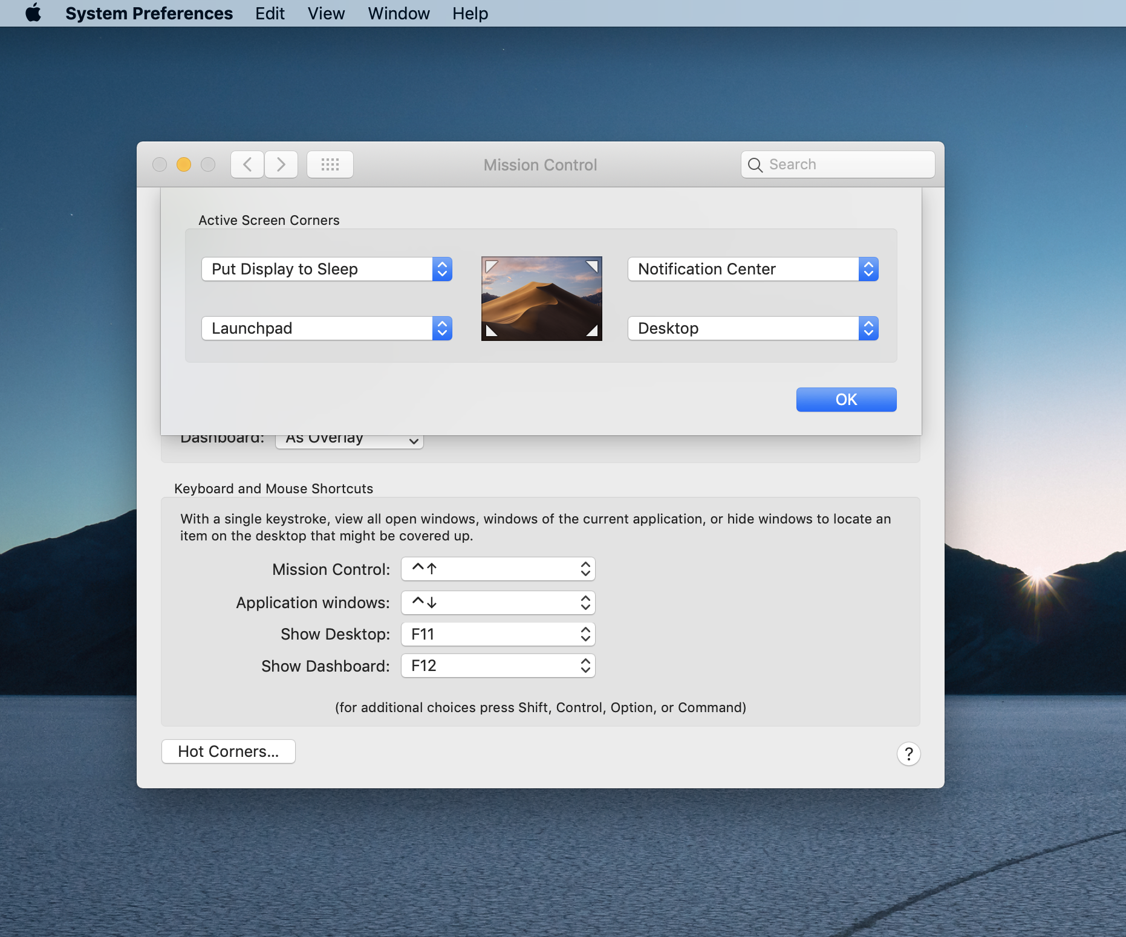Click the forward navigation arrow
1126x937 pixels.
(281, 164)
